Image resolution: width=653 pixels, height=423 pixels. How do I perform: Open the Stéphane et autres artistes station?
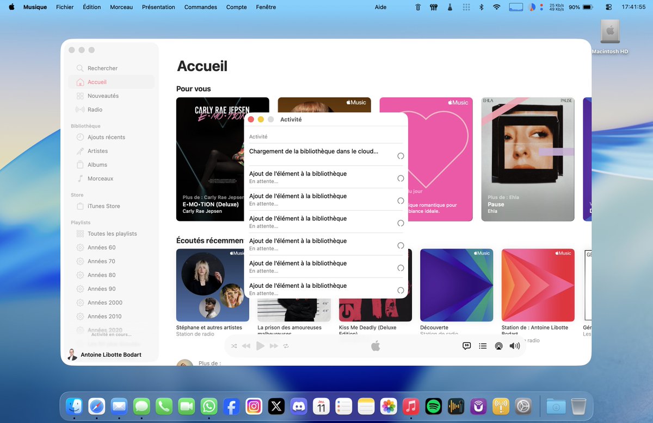pyautogui.click(x=213, y=285)
